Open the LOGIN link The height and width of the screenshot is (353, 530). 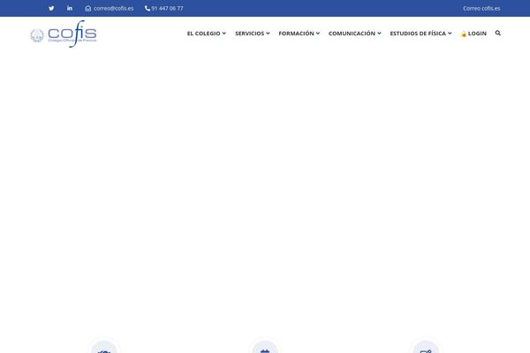(x=477, y=34)
